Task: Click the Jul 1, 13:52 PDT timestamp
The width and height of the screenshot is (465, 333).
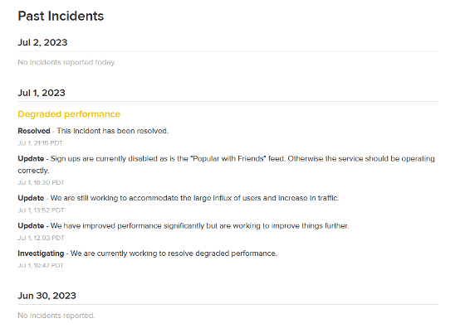Action: coord(41,210)
